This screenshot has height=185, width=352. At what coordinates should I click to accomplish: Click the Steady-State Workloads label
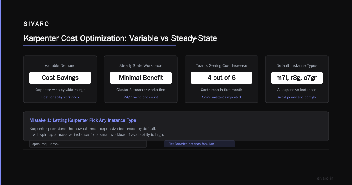click(141, 66)
